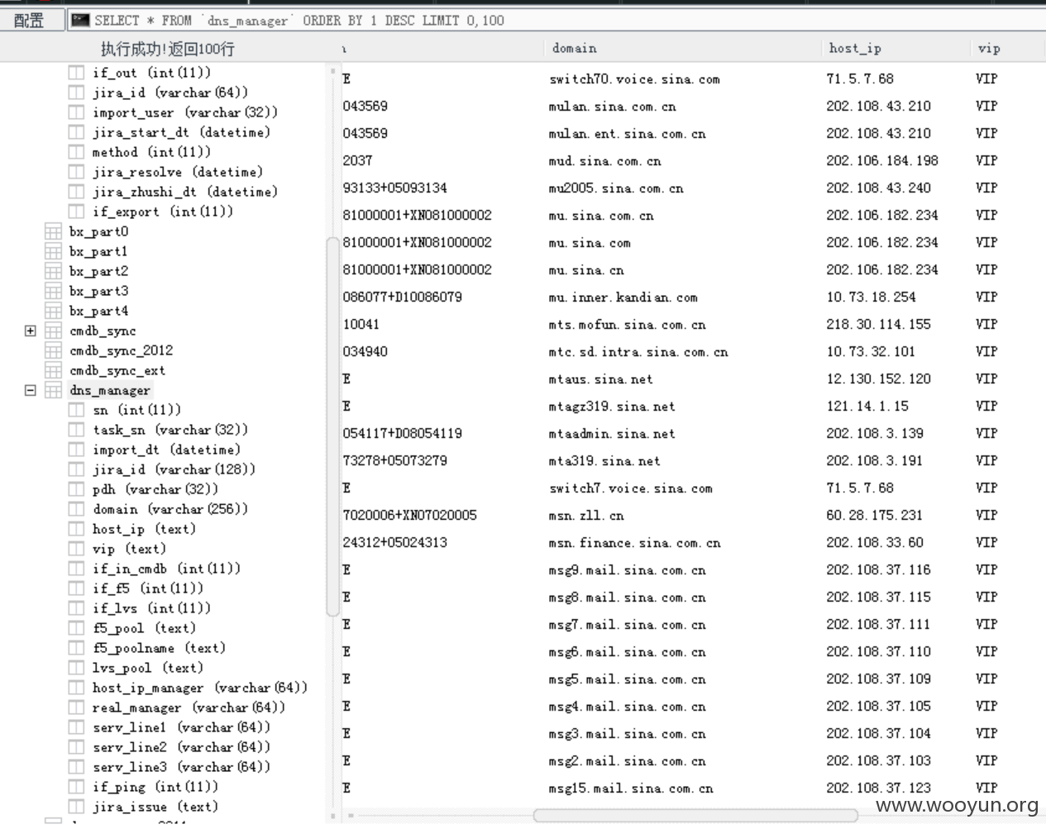Select the if_lvs (int(11)) column
This screenshot has height=829, width=1046.
151,608
